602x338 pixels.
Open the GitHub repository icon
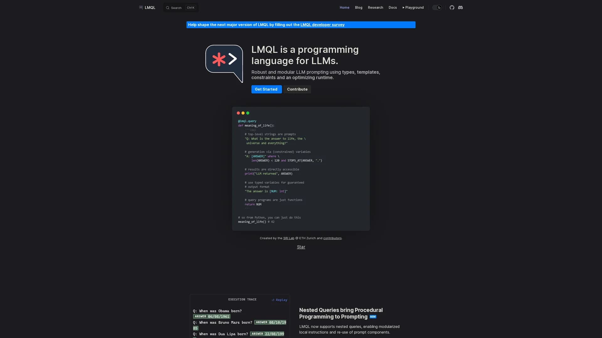pyautogui.click(x=452, y=8)
